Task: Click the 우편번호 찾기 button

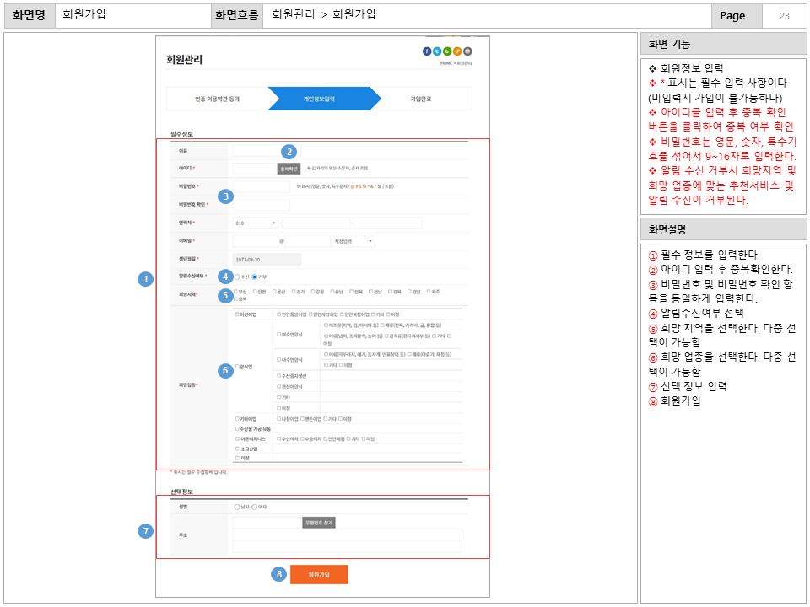Action: coord(319,523)
